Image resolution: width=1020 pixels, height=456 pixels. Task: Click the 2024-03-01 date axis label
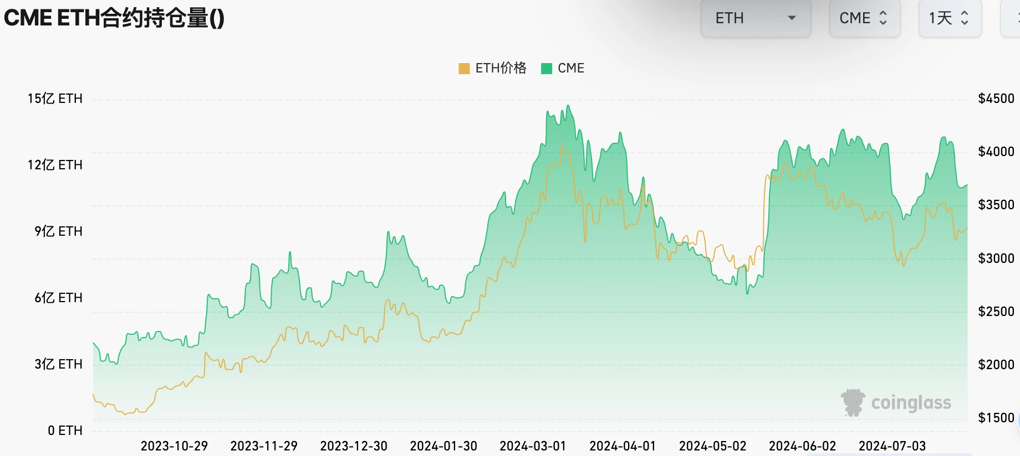coord(533,446)
